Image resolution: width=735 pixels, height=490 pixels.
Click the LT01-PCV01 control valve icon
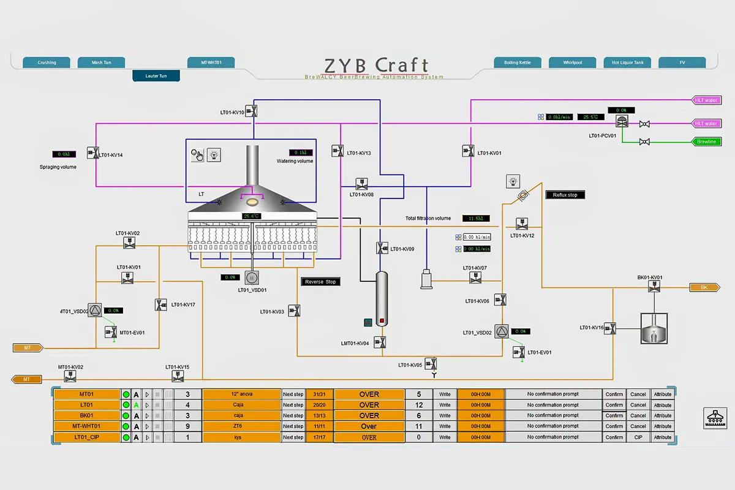coord(622,123)
